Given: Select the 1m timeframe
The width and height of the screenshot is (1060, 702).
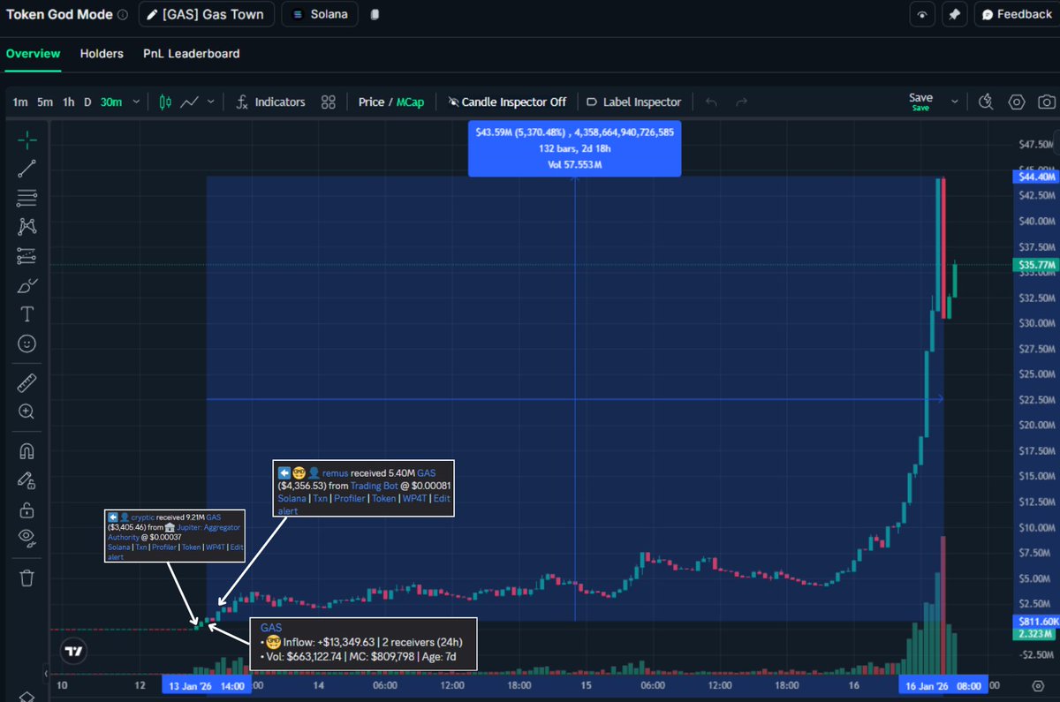Looking at the screenshot, I should (20, 102).
